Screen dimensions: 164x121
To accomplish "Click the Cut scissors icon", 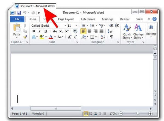I will (x=25, y=25).
